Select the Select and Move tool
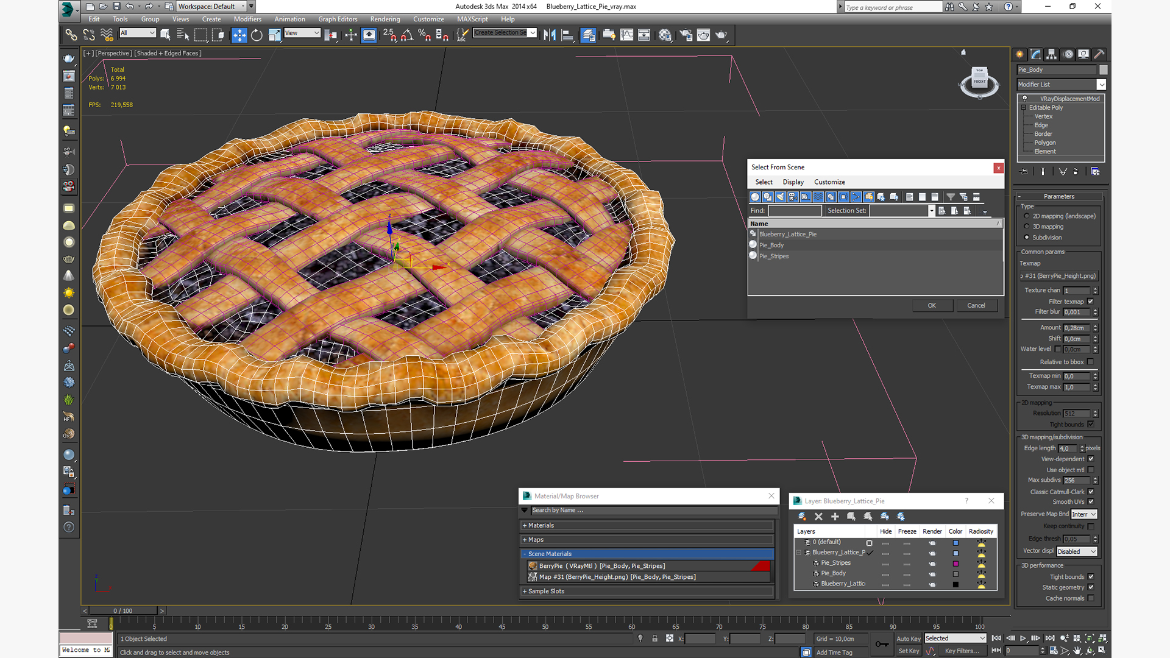 click(x=239, y=35)
